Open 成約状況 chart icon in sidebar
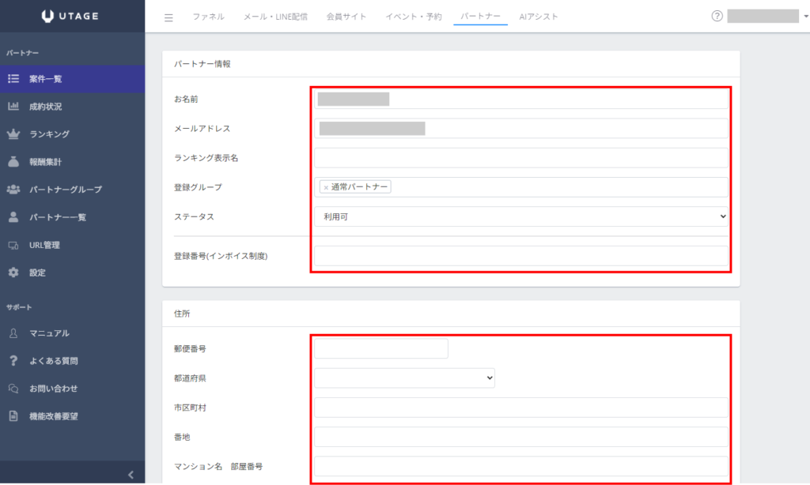Viewport: 810px width, 485px height. coord(13,107)
